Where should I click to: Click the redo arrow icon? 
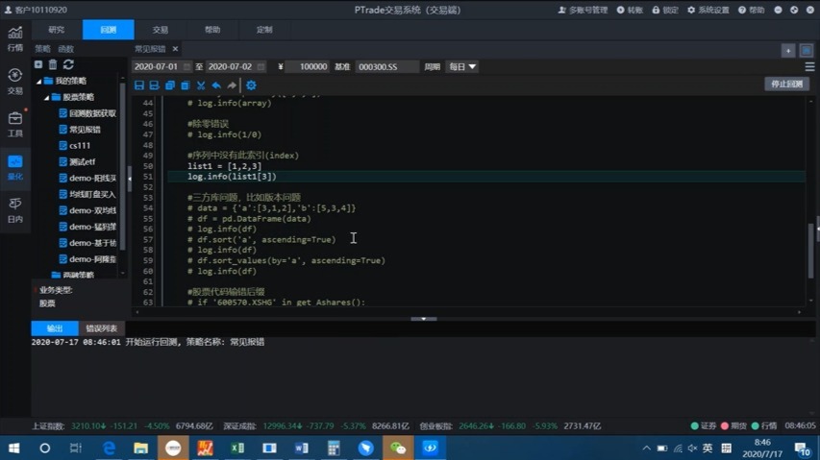click(232, 85)
